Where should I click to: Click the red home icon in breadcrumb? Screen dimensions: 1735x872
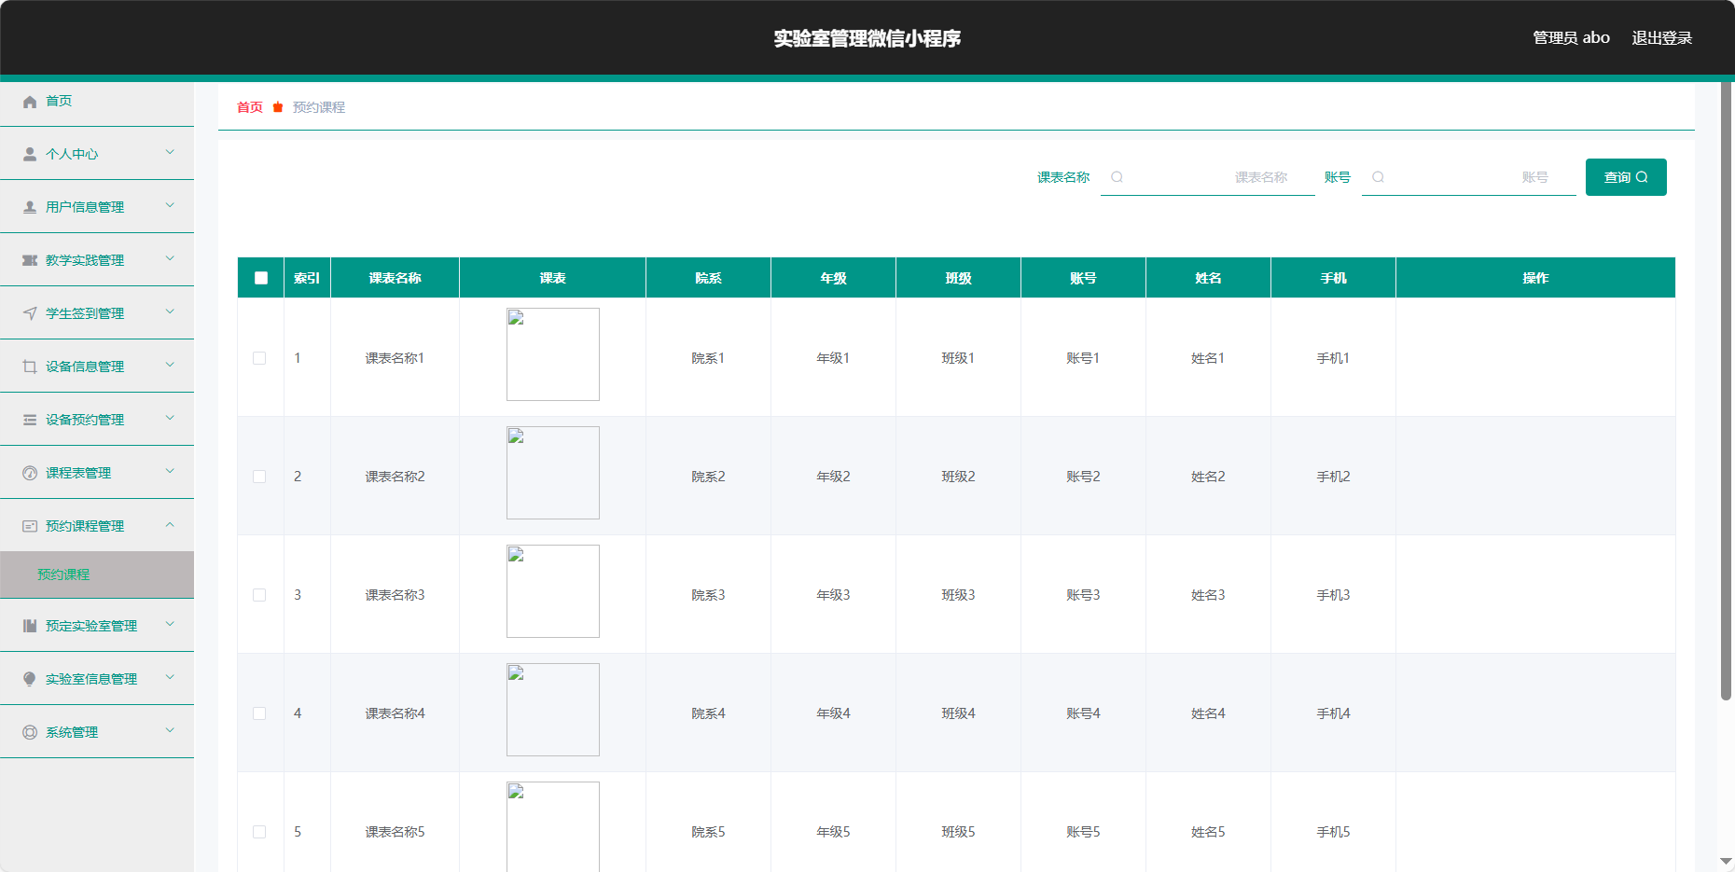278,107
